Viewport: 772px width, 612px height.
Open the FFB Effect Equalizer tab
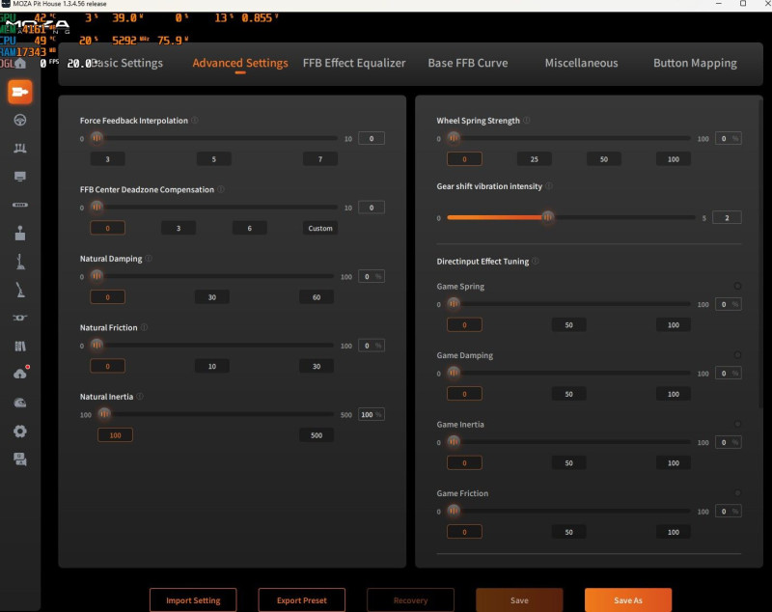(x=354, y=63)
